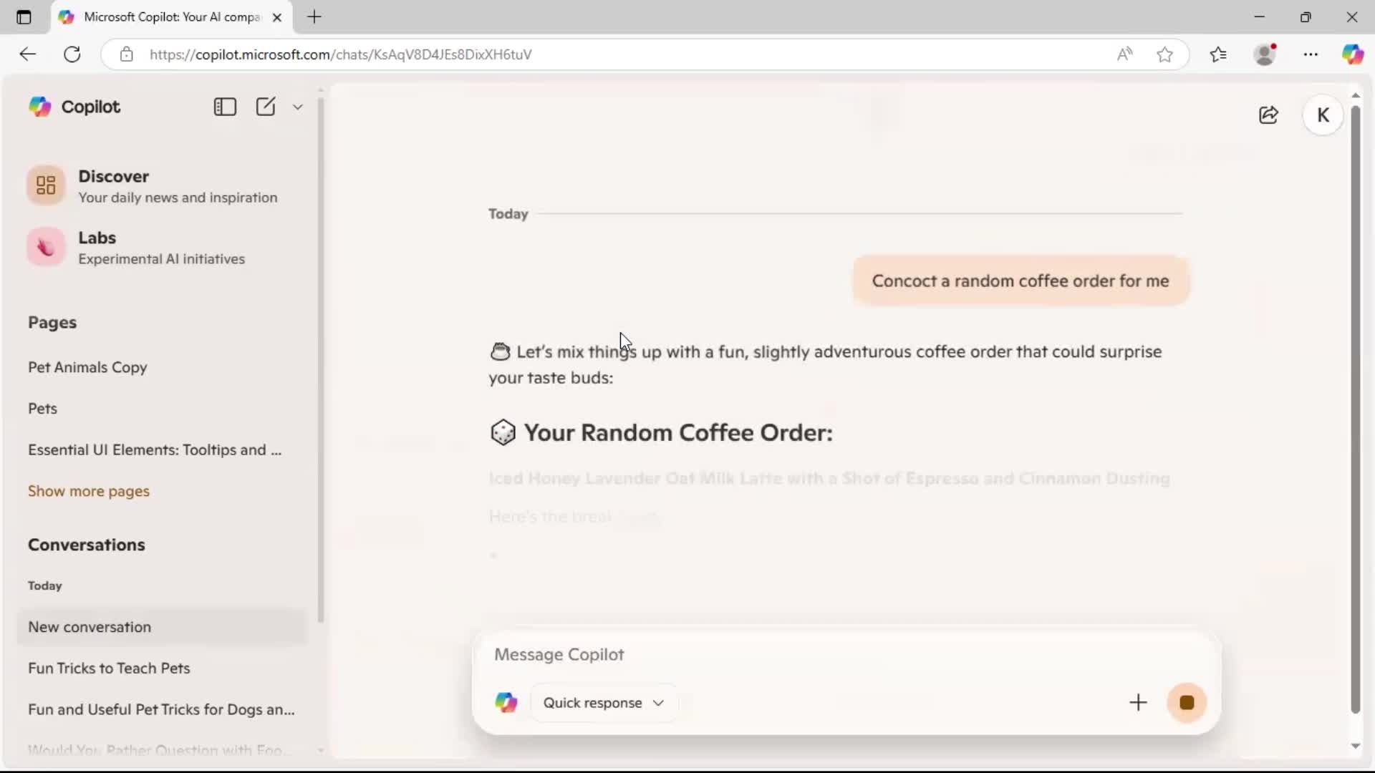Open the Labs section
The image size is (1375, 773).
[161, 248]
